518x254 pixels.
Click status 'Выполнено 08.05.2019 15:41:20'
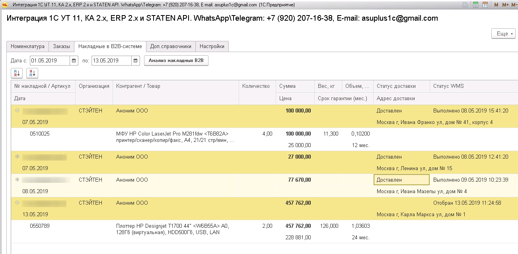tap(471, 111)
